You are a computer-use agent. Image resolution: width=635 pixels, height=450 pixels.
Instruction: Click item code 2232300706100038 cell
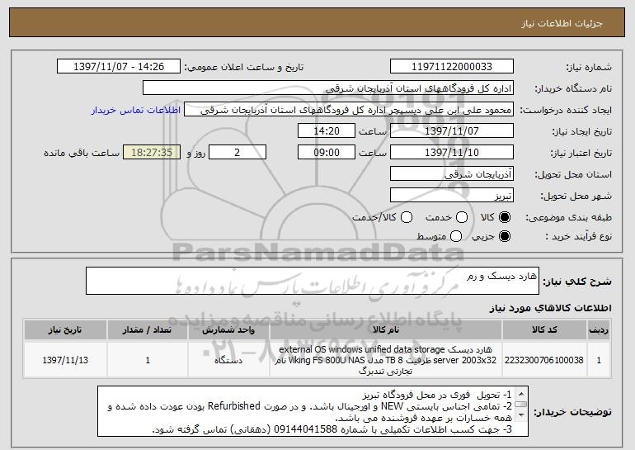click(544, 360)
